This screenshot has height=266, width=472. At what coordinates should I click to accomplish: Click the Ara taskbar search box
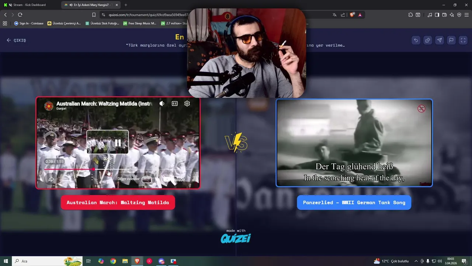coord(47,261)
